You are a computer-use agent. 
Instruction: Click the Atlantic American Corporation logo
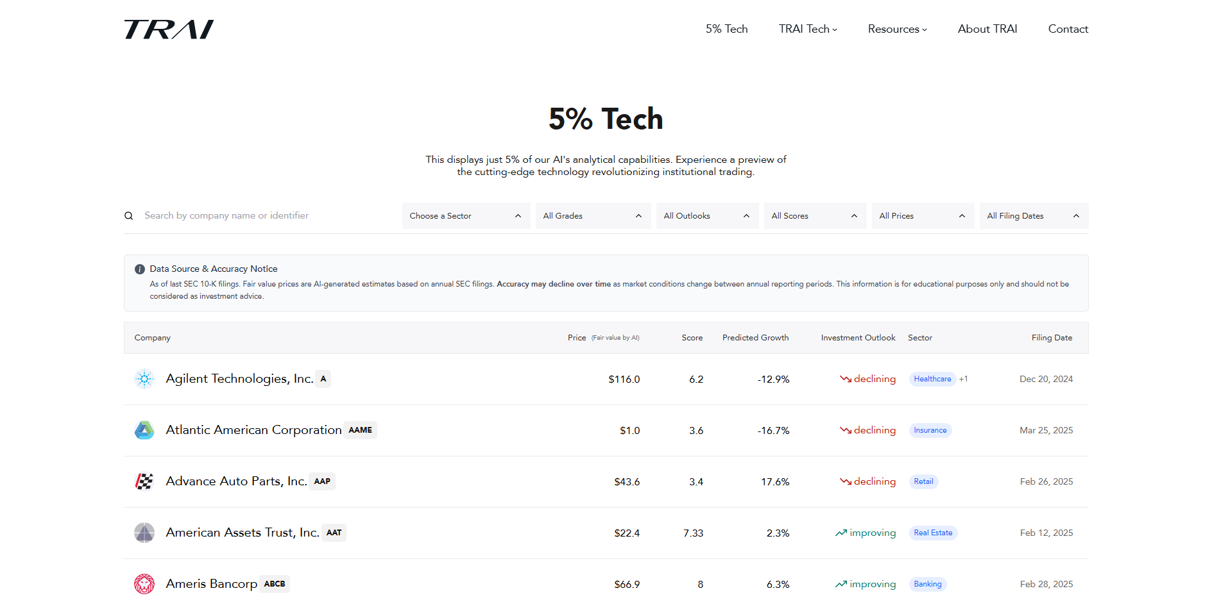pos(144,430)
